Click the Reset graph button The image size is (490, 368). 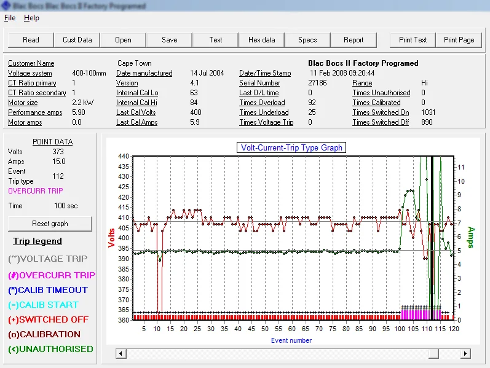(50, 224)
